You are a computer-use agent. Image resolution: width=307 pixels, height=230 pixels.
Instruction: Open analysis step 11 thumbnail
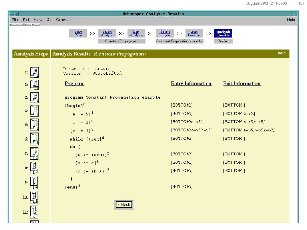point(34,212)
